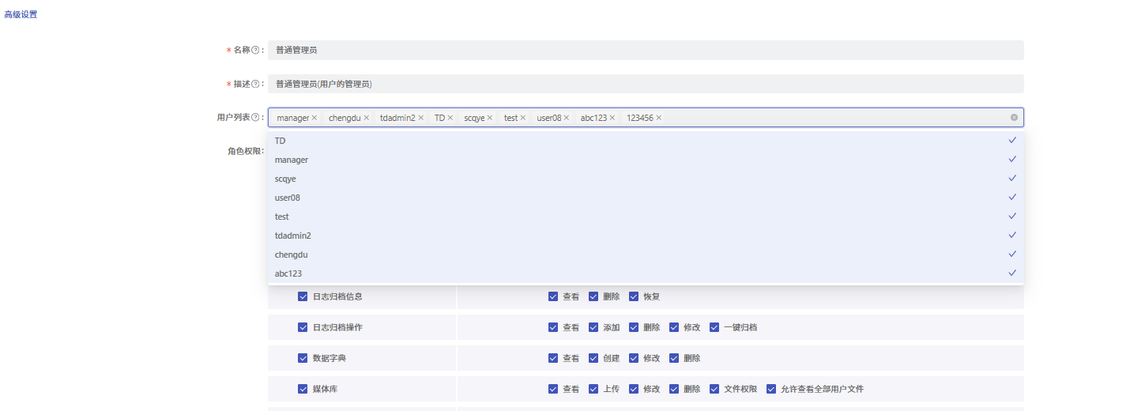Remove the scqye tag from user list
The height and width of the screenshot is (411, 1130).
coord(490,118)
